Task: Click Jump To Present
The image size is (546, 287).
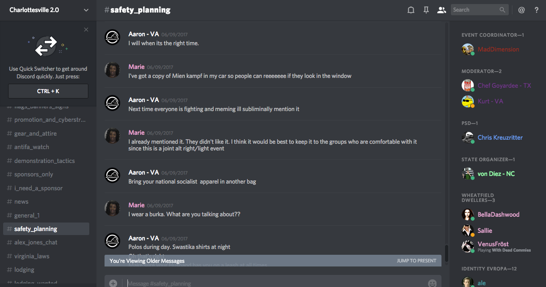Action: point(416,261)
